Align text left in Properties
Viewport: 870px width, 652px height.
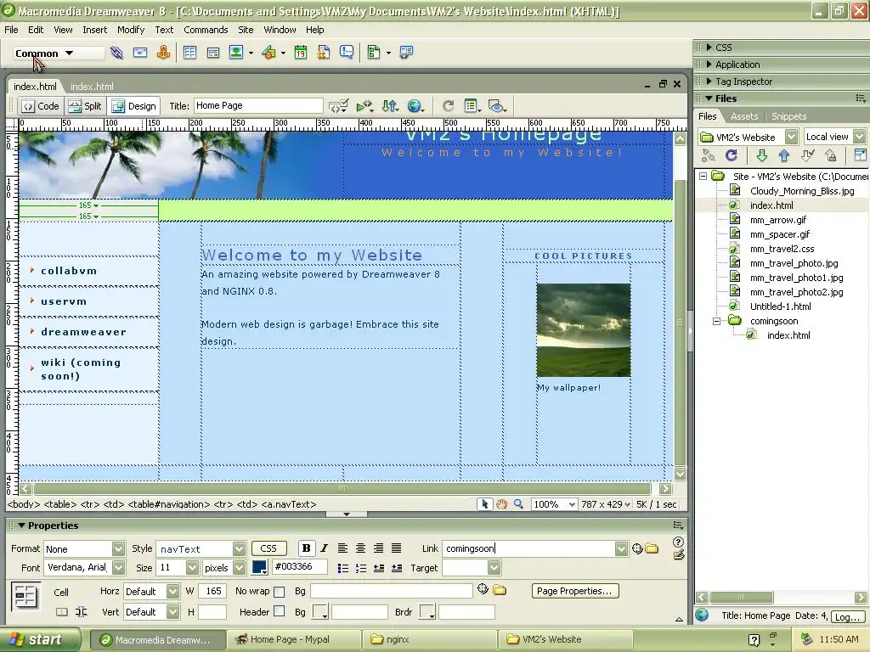pos(343,548)
